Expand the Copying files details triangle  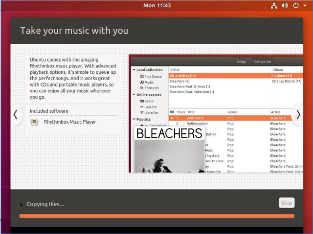click(x=22, y=205)
